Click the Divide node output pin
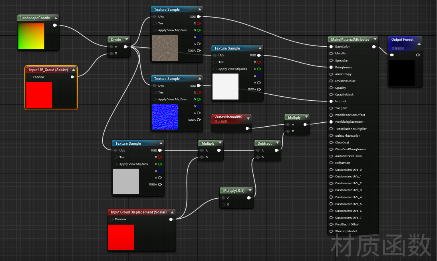Viewport: 437px width, 261px height. point(126,47)
